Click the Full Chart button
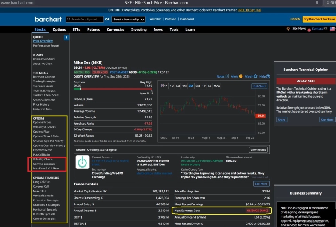 [x=259, y=86]
